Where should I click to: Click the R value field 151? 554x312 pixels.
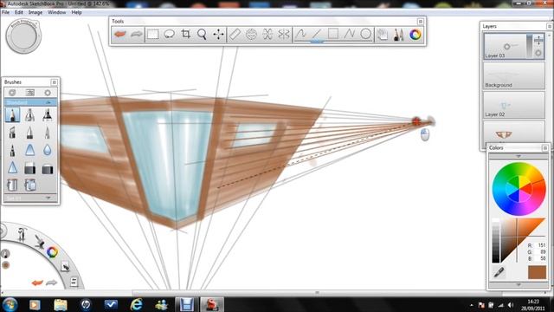pos(542,245)
